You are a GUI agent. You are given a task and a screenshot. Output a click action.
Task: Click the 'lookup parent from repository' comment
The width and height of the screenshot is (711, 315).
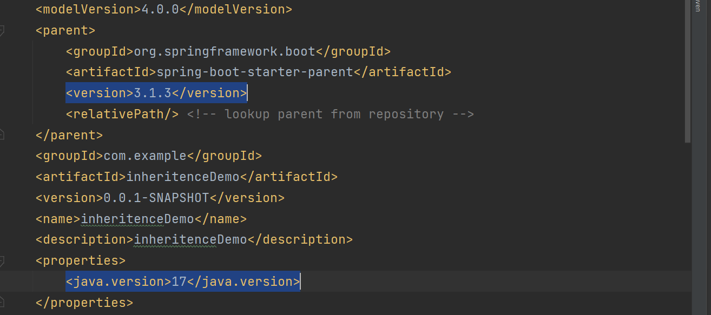(331, 114)
